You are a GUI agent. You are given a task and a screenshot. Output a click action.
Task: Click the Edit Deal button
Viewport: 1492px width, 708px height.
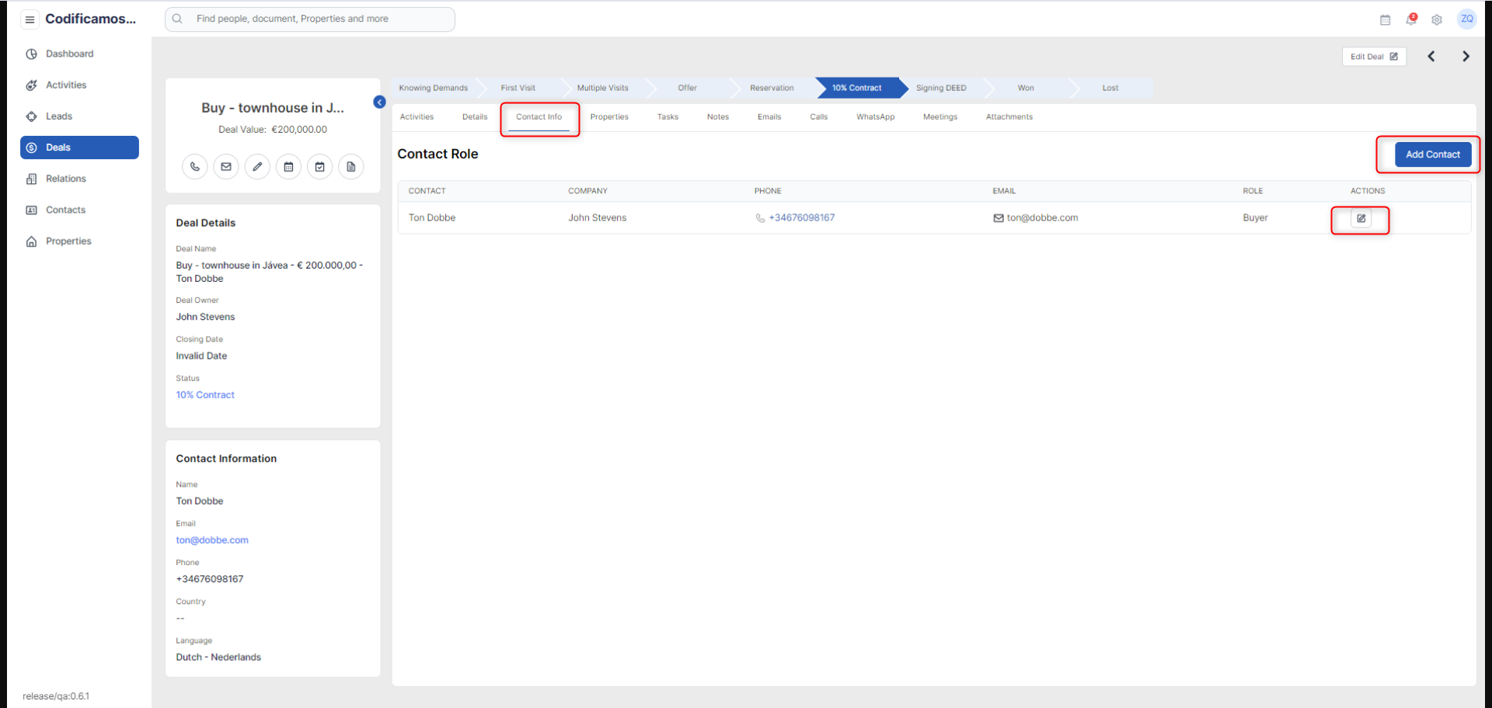[x=1373, y=57]
